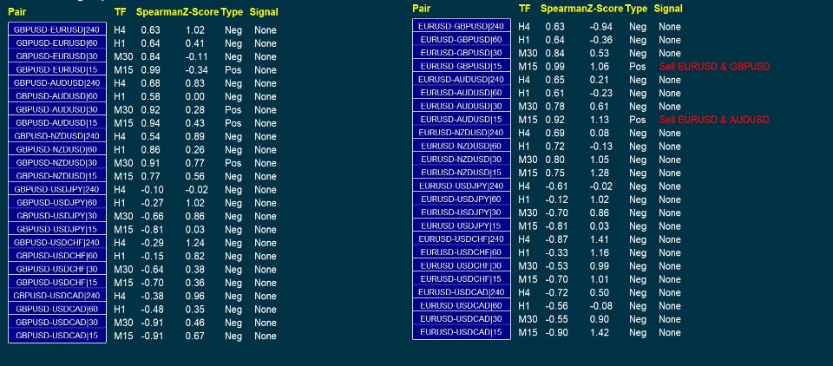Click the GBPUSD-USDCAD|15 pair button
This screenshot has width=833, height=366.
click(x=57, y=336)
